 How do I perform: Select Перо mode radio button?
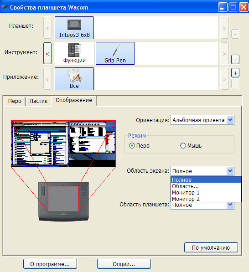point(132,145)
